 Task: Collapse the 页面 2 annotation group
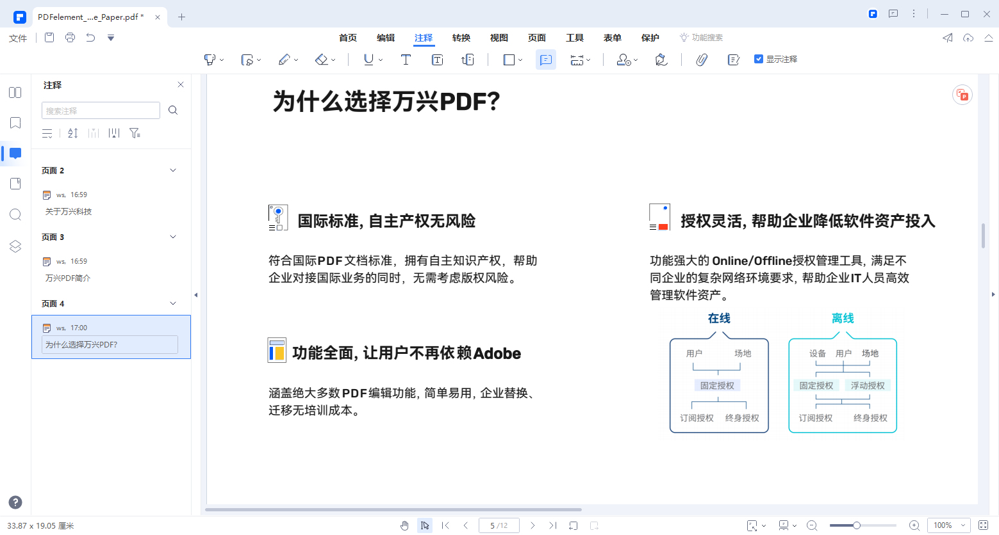(172, 170)
